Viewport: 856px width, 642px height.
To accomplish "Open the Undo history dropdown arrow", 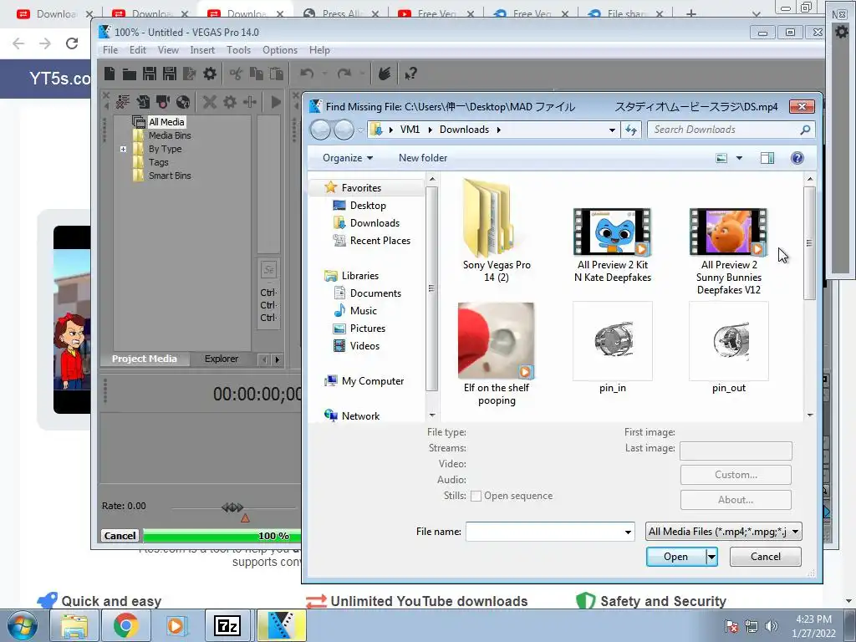I will pyautogui.click(x=324, y=74).
